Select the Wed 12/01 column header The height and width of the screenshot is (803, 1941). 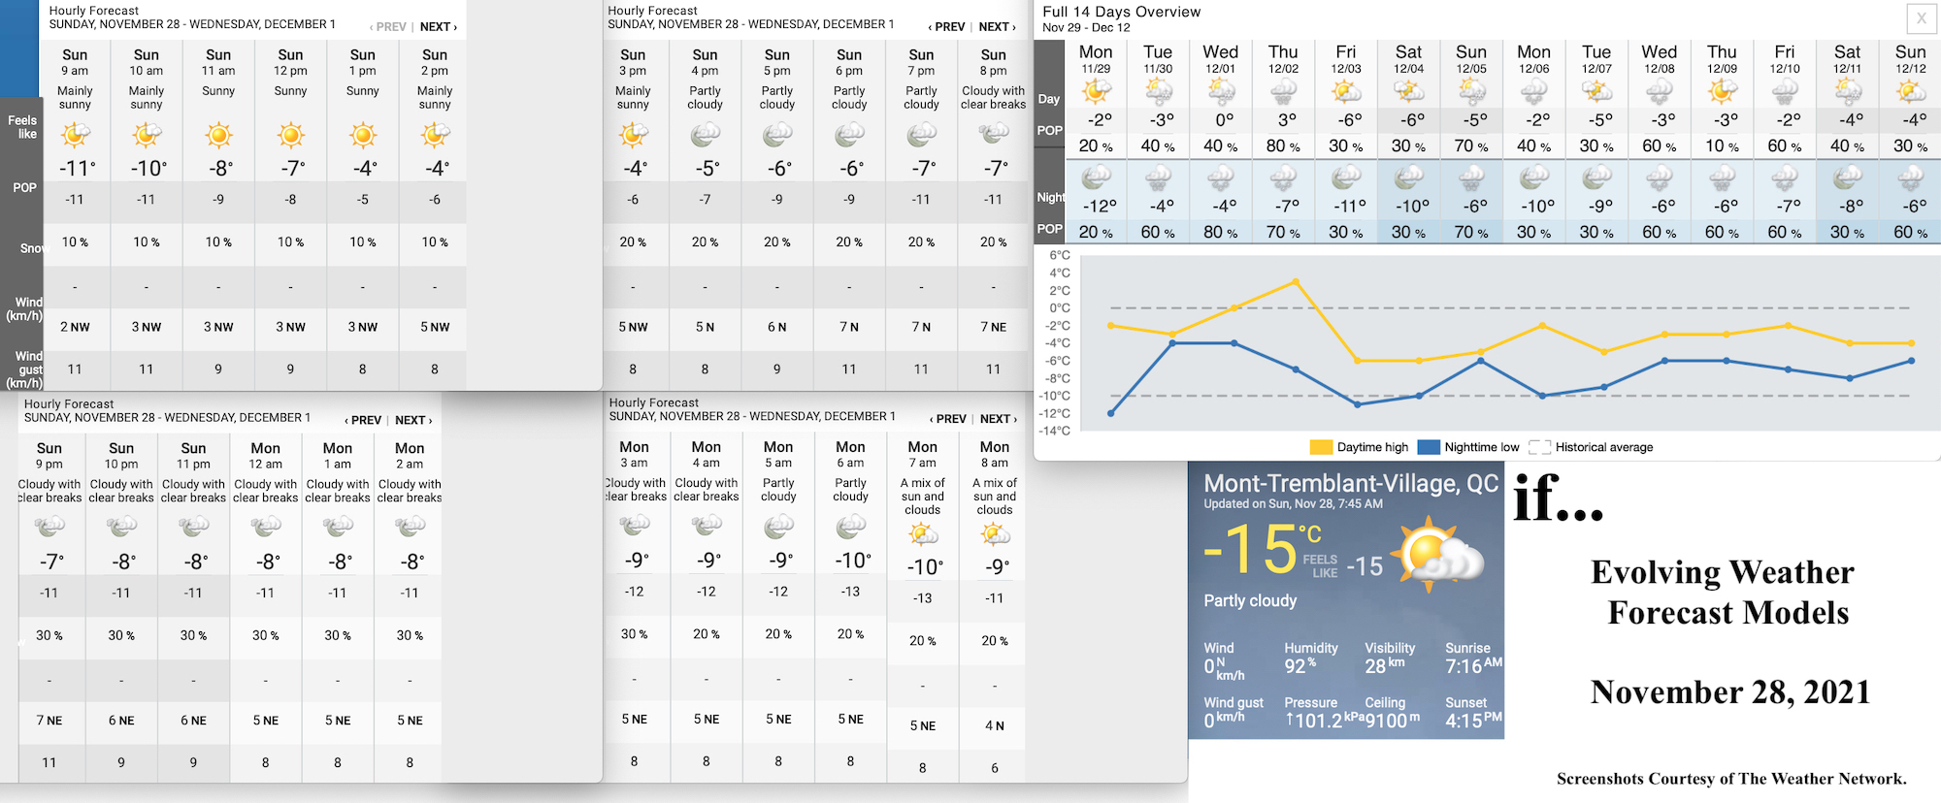click(x=1221, y=58)
